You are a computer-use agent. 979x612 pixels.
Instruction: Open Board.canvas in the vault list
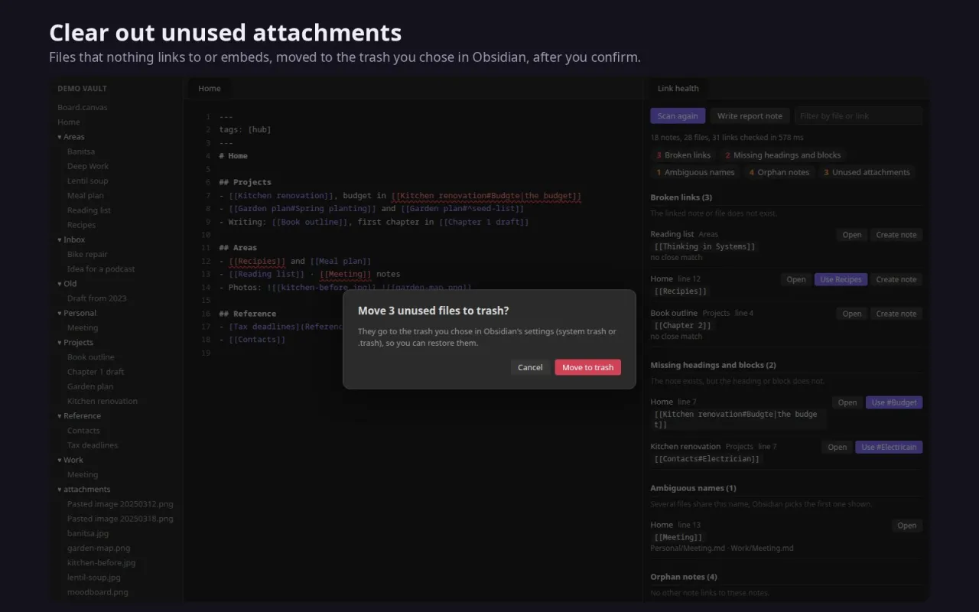83,108
